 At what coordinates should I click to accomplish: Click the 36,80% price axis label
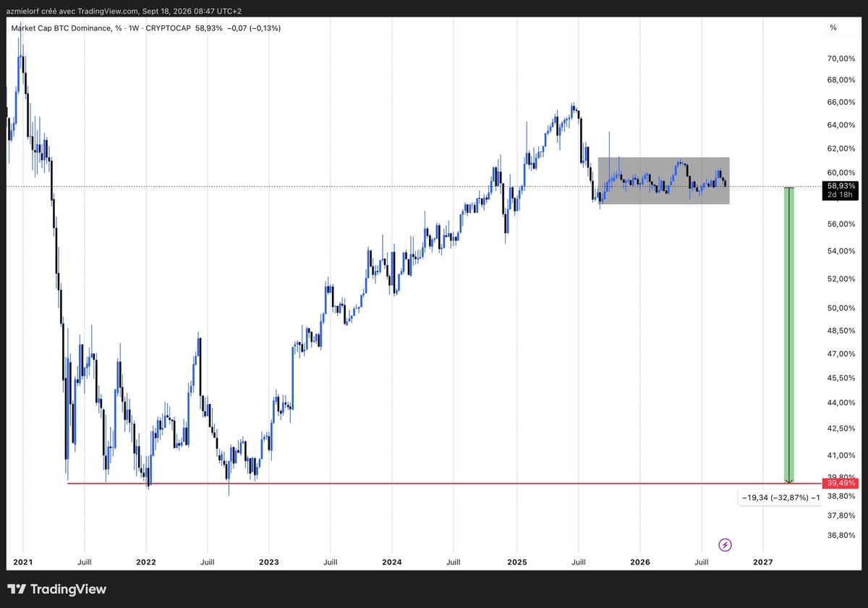[841, 536]
